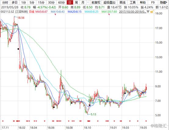The image size is (169, 130).
Task: Click the 11.00 price axis label
Action: (159, 72)
